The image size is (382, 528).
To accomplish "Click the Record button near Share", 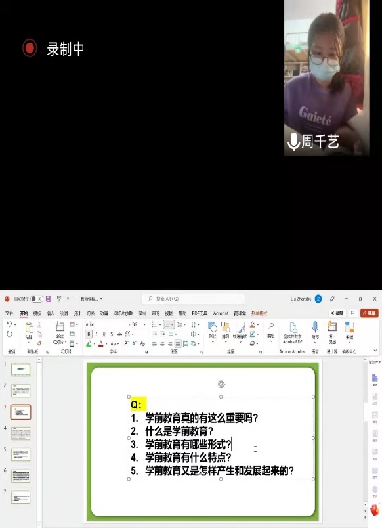I will 337,313.
